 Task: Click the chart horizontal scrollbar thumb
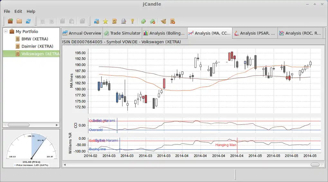[x=315, y=165]
